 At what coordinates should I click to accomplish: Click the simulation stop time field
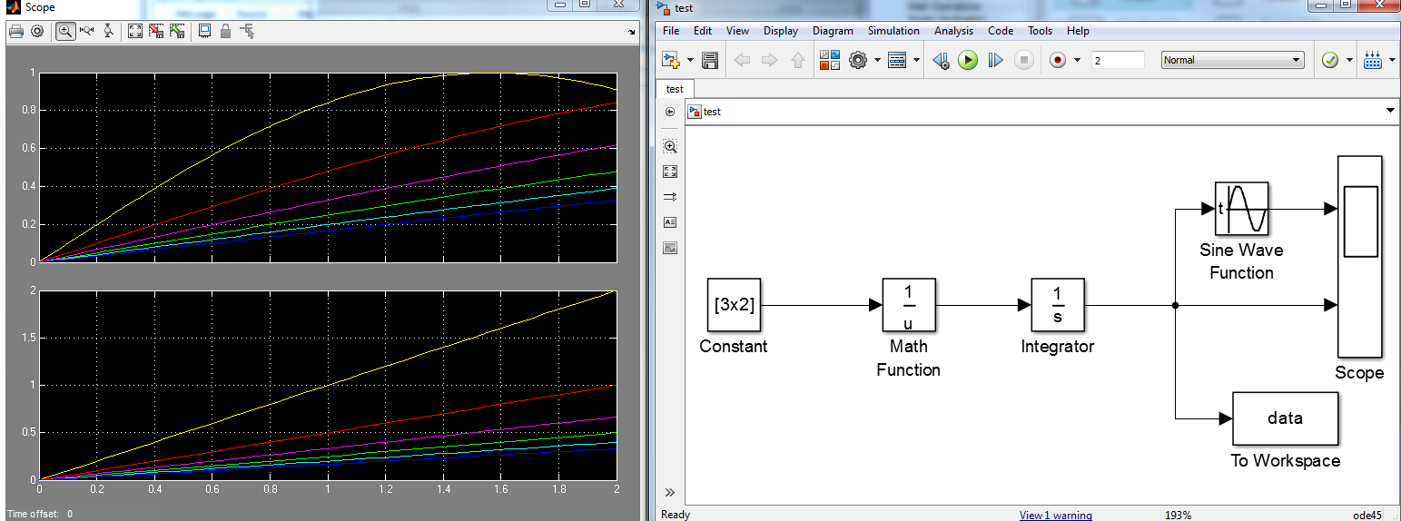pos(1118,60)
